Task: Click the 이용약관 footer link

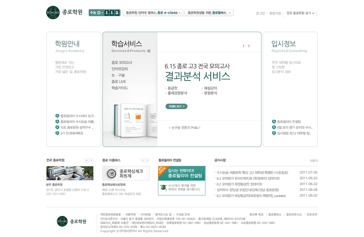Action: point(131,214)
